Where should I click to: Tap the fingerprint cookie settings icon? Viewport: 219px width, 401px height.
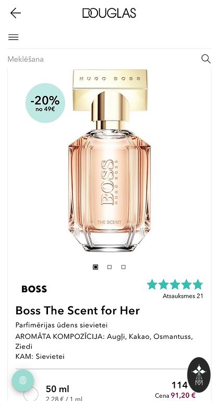pyautogui.click(x=23, y=380)
